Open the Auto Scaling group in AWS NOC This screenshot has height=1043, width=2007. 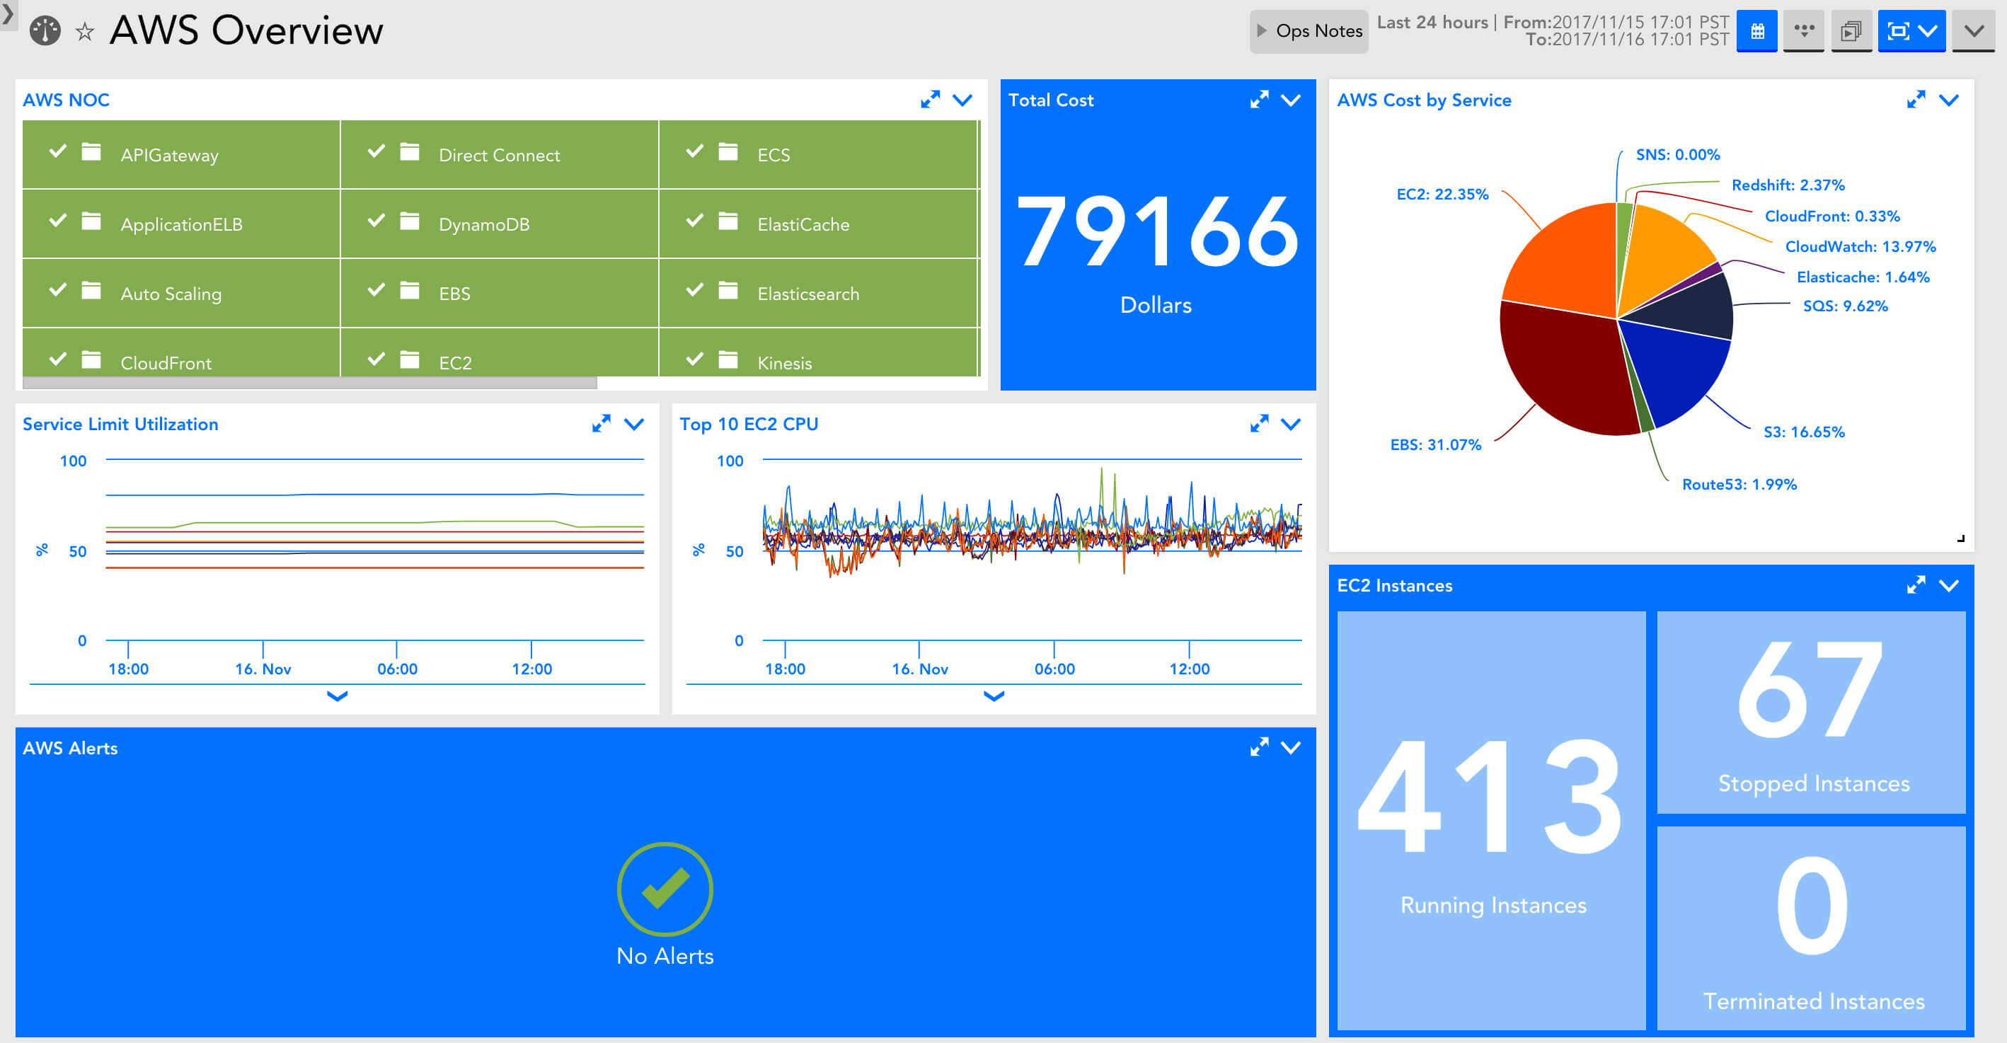(x=180, y=293)
